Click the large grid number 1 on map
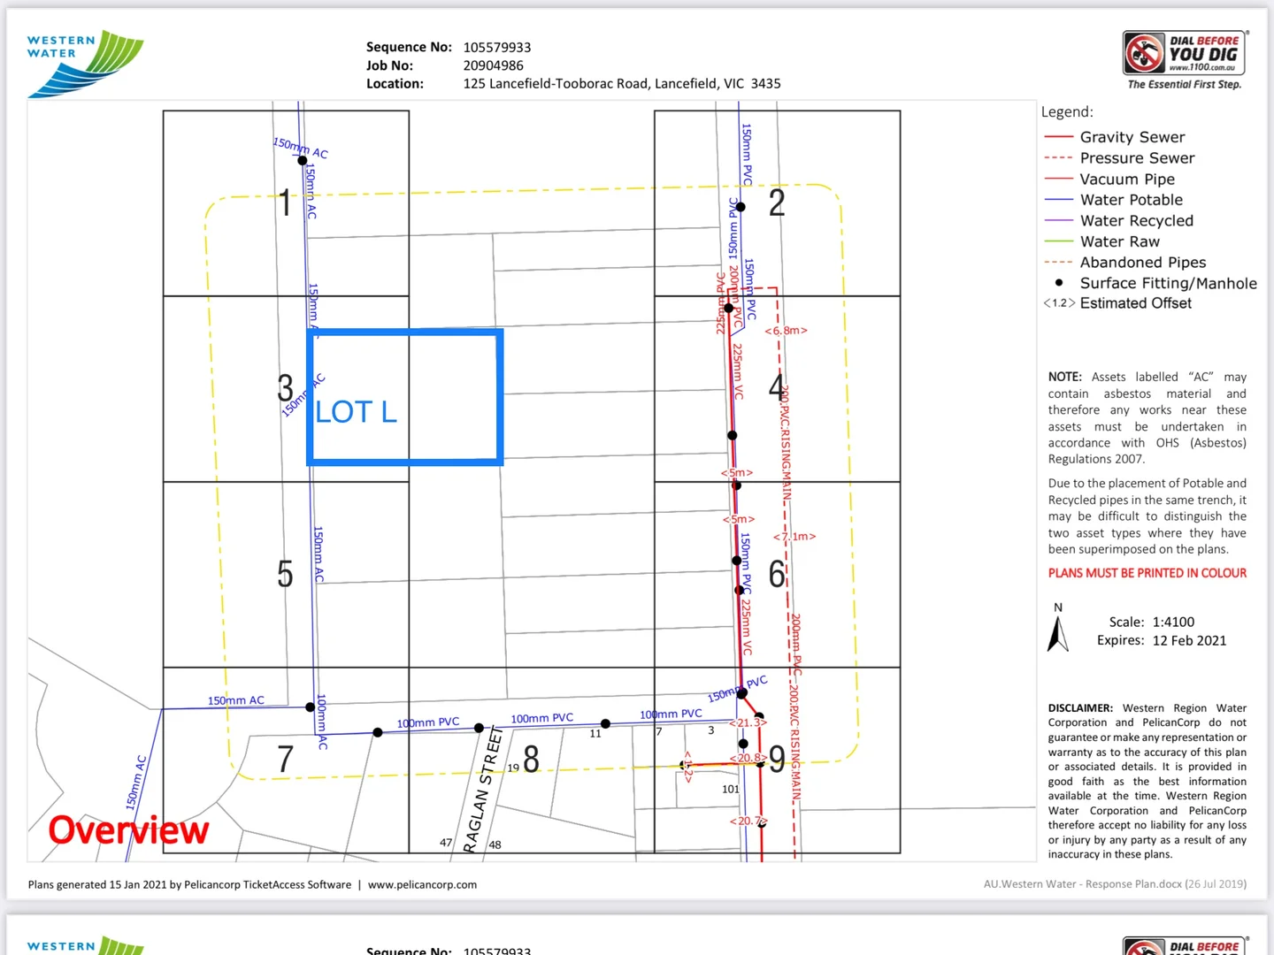The width and height of the screenshot is (1274, 955). click(285, 203)
